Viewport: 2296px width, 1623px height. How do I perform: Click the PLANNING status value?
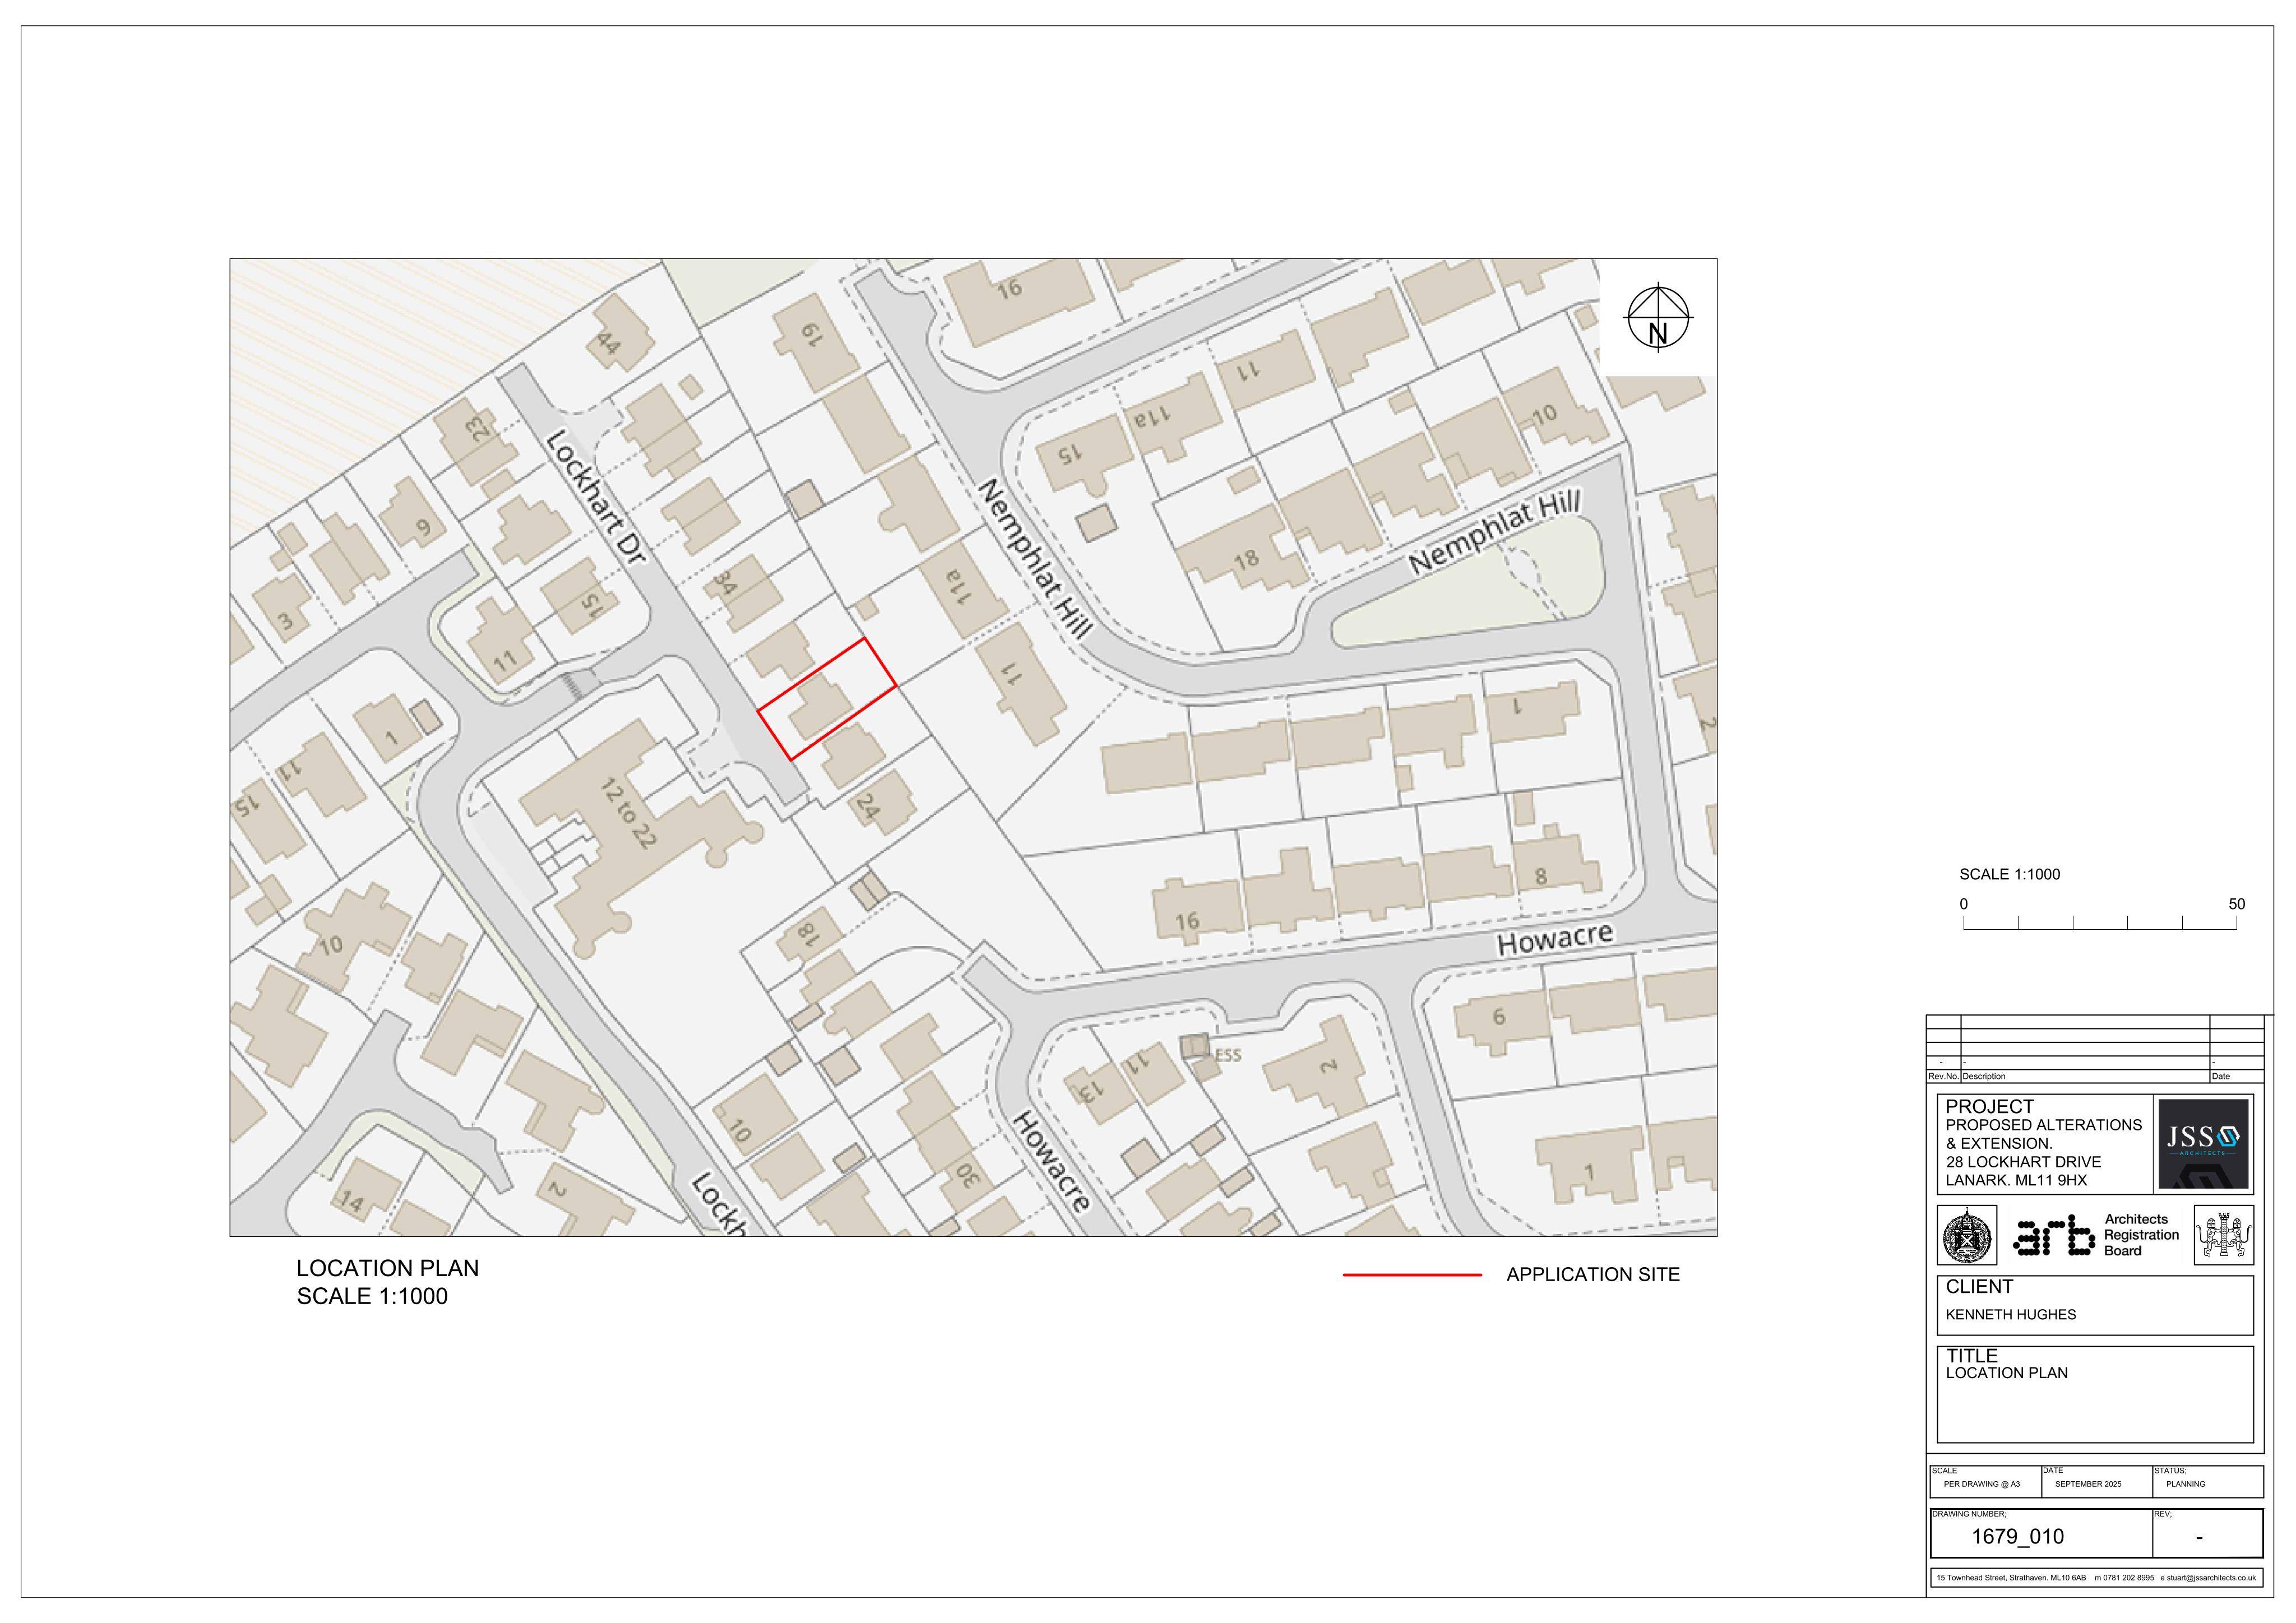point(2185,1484)
